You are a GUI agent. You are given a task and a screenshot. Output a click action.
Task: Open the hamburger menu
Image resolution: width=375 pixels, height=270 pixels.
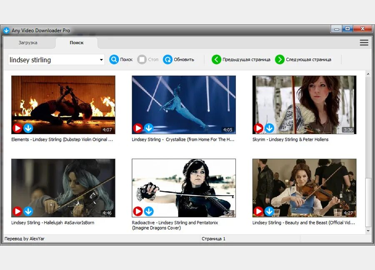tap(364, 43)
